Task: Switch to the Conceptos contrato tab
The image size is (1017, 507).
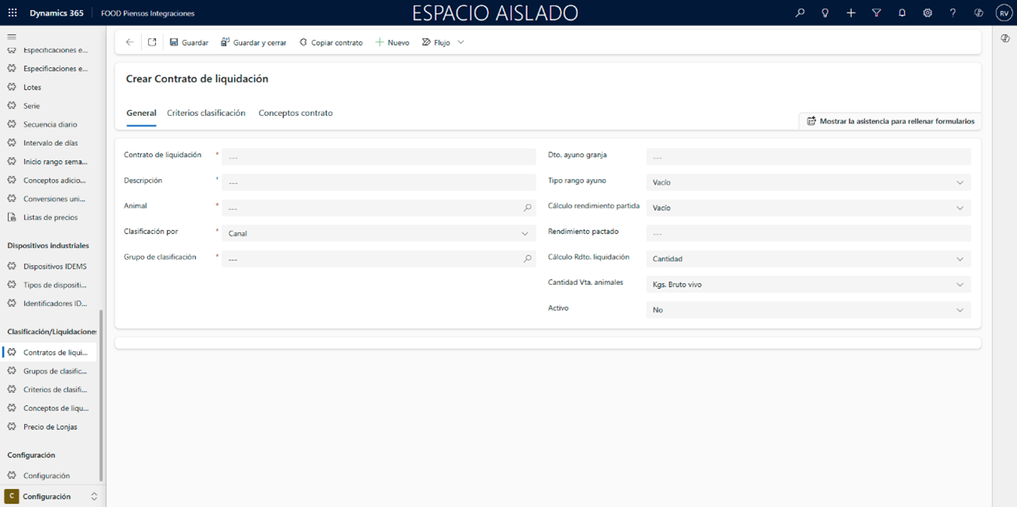Action: click(295, 113)
